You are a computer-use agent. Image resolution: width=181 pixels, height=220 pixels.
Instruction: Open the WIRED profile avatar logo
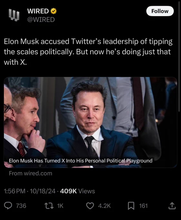[x=14, y=15]
